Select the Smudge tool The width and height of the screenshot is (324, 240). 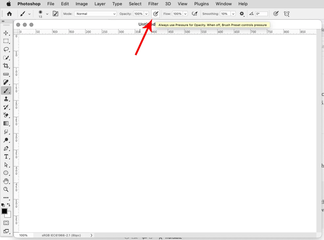[x=6, y=132]
